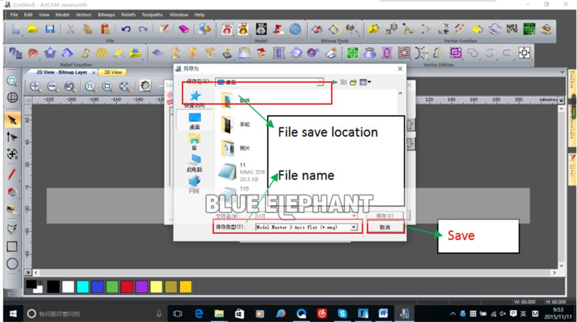Select the red pencil Draw tool

12,174
